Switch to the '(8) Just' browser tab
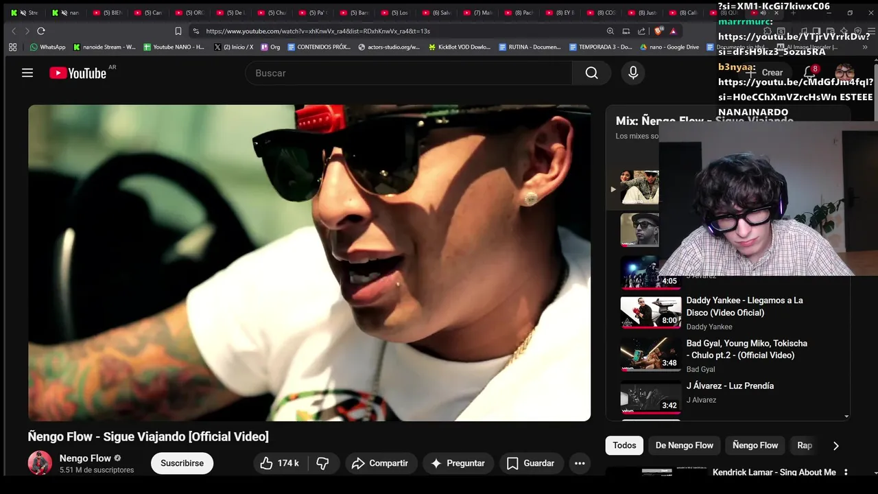The height and width of the screenshot is (494, 878). 643,12
